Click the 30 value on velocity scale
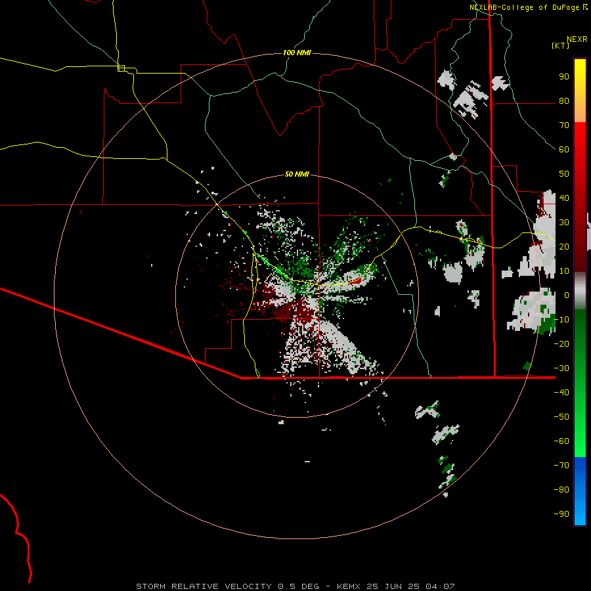 [564, 223]
